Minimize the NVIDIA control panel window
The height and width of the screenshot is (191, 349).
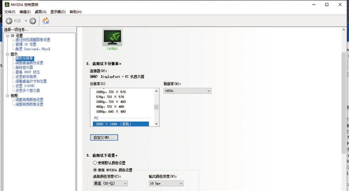click(314, 5)
